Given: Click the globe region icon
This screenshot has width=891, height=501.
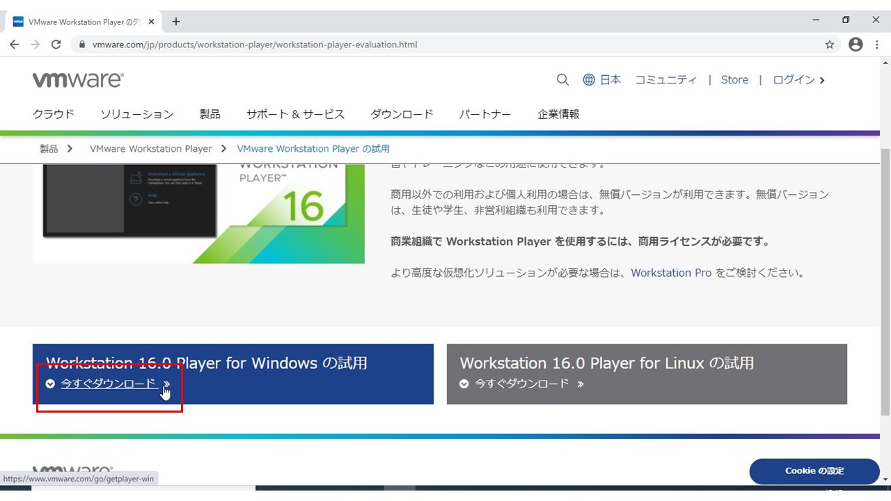Looking at the screenshot, I should coord(589,79).
